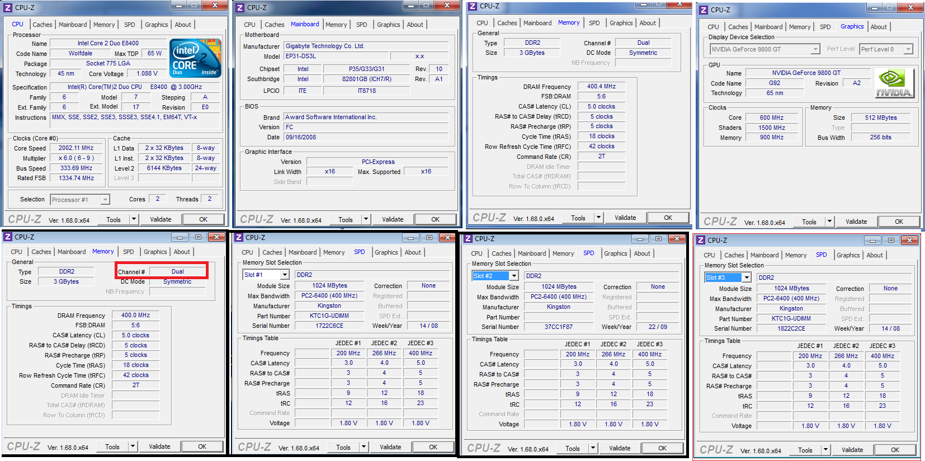Viewport: 925px width, 461px height.
Task: Click the CPU-Z title icon in the NVIDIA Graphics window
Action: click(x=704, y=10)
